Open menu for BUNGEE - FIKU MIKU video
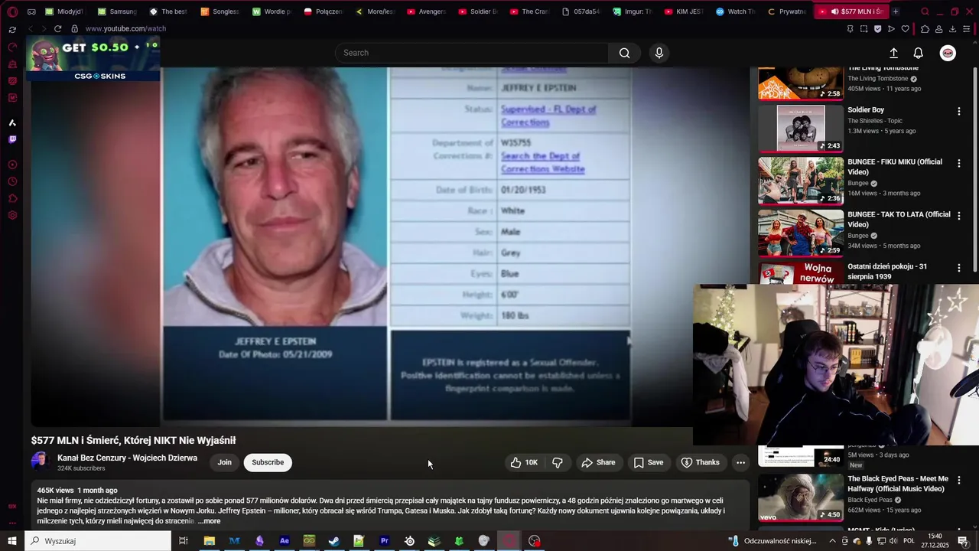This screenshot has height=551, width=979. (959, 163)
